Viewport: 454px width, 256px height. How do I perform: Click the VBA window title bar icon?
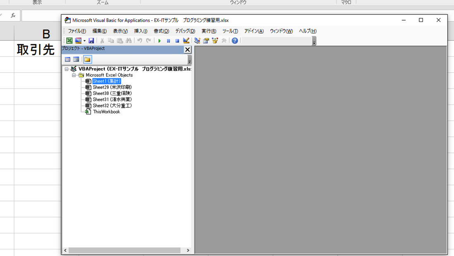tap(67, 20)
